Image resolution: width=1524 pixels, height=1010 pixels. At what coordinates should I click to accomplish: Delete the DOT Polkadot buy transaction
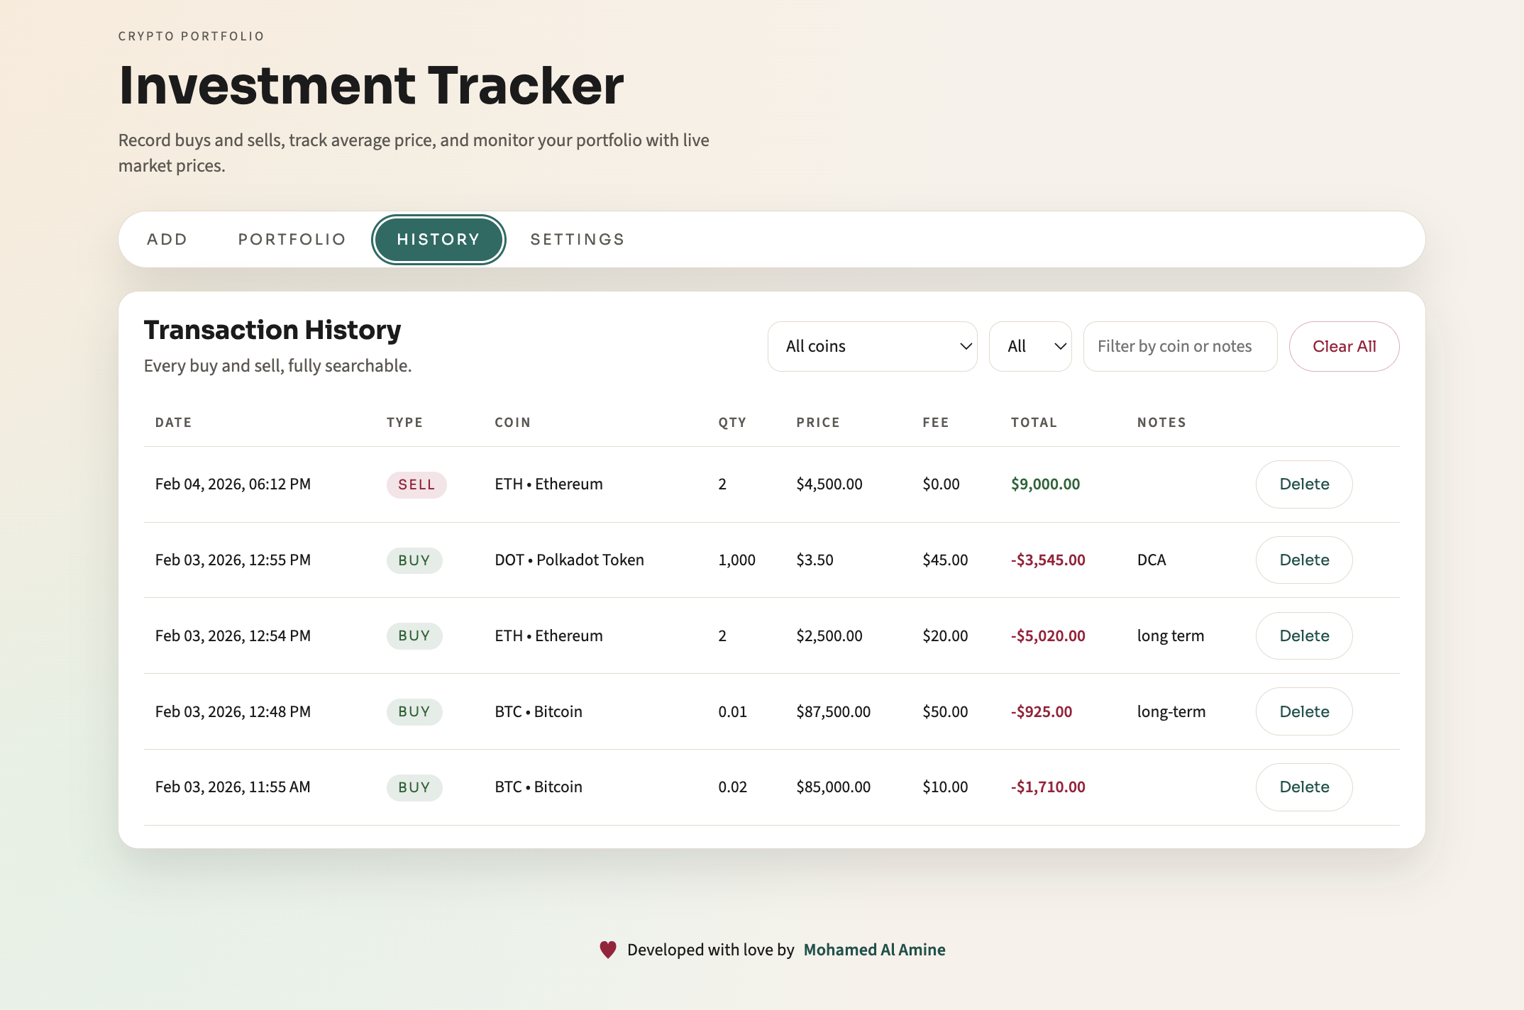(1303, 560)
